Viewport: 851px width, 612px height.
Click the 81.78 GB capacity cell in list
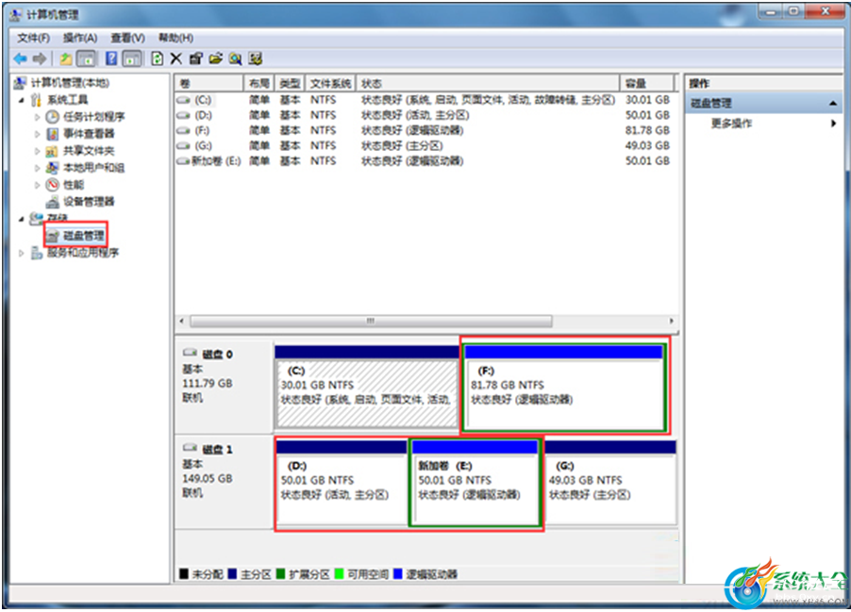tap(647, 130)
